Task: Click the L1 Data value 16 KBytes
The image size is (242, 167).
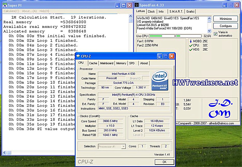Action: [x=157, y=121]
